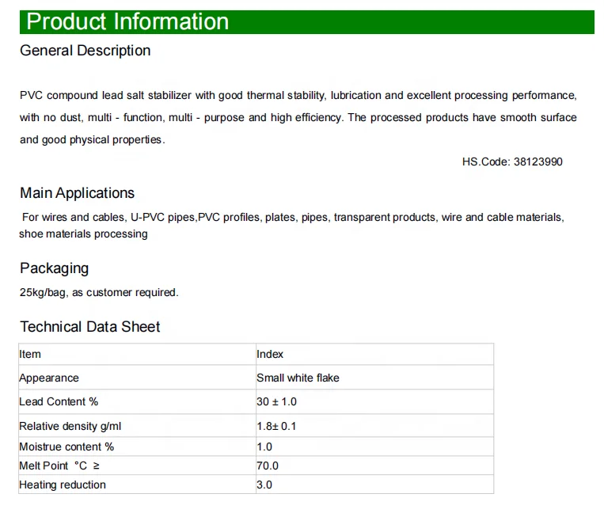Click the HS.Code 38123990 text
Screen dimensions: 604x513
512,161
